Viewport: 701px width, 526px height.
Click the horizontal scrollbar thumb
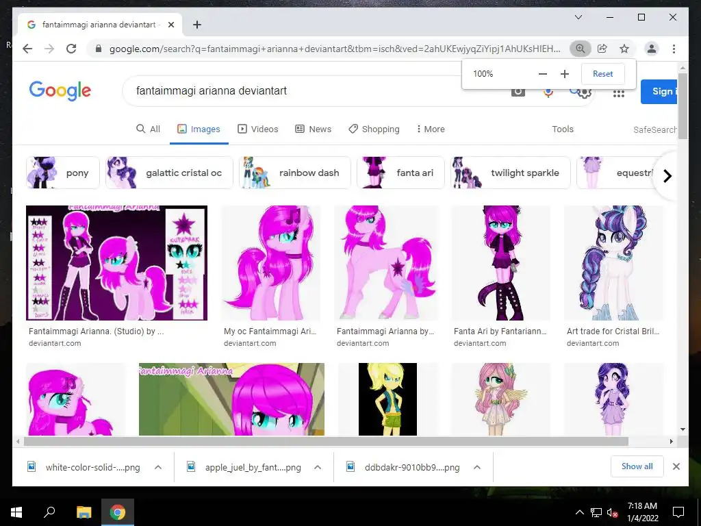pyautogui.click(x=326, y=442)
